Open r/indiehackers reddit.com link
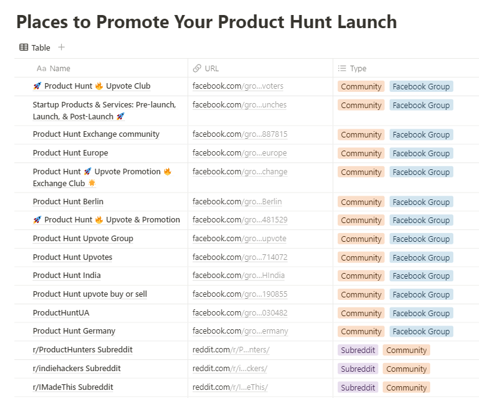The image size is (479, 398). 231,369
